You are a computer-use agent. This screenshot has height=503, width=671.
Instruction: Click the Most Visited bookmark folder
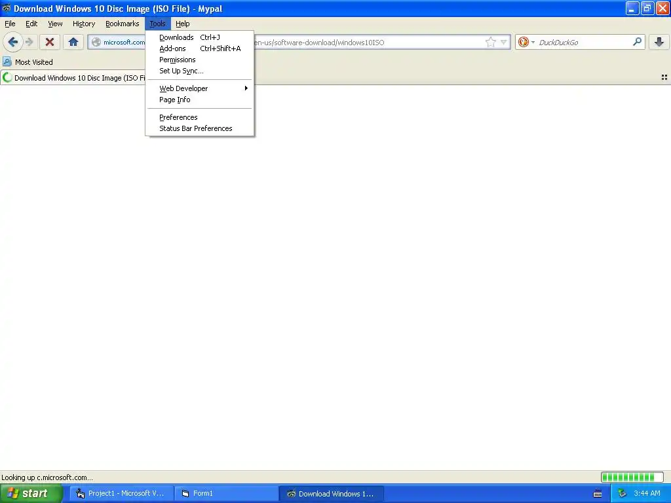coord(28,62)
